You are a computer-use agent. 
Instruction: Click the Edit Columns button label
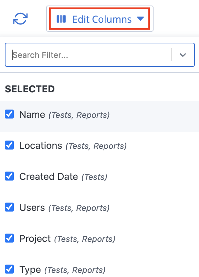click(x=102, y=19)
